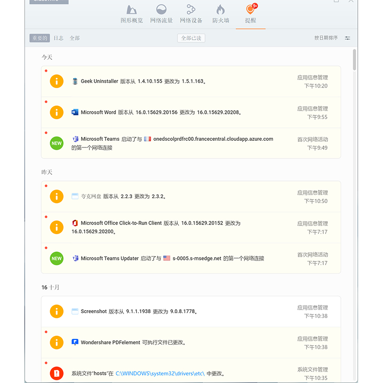Click the 昨天 section heading
The width and height of the screenshot is (383, 383).
pos(47,172)
